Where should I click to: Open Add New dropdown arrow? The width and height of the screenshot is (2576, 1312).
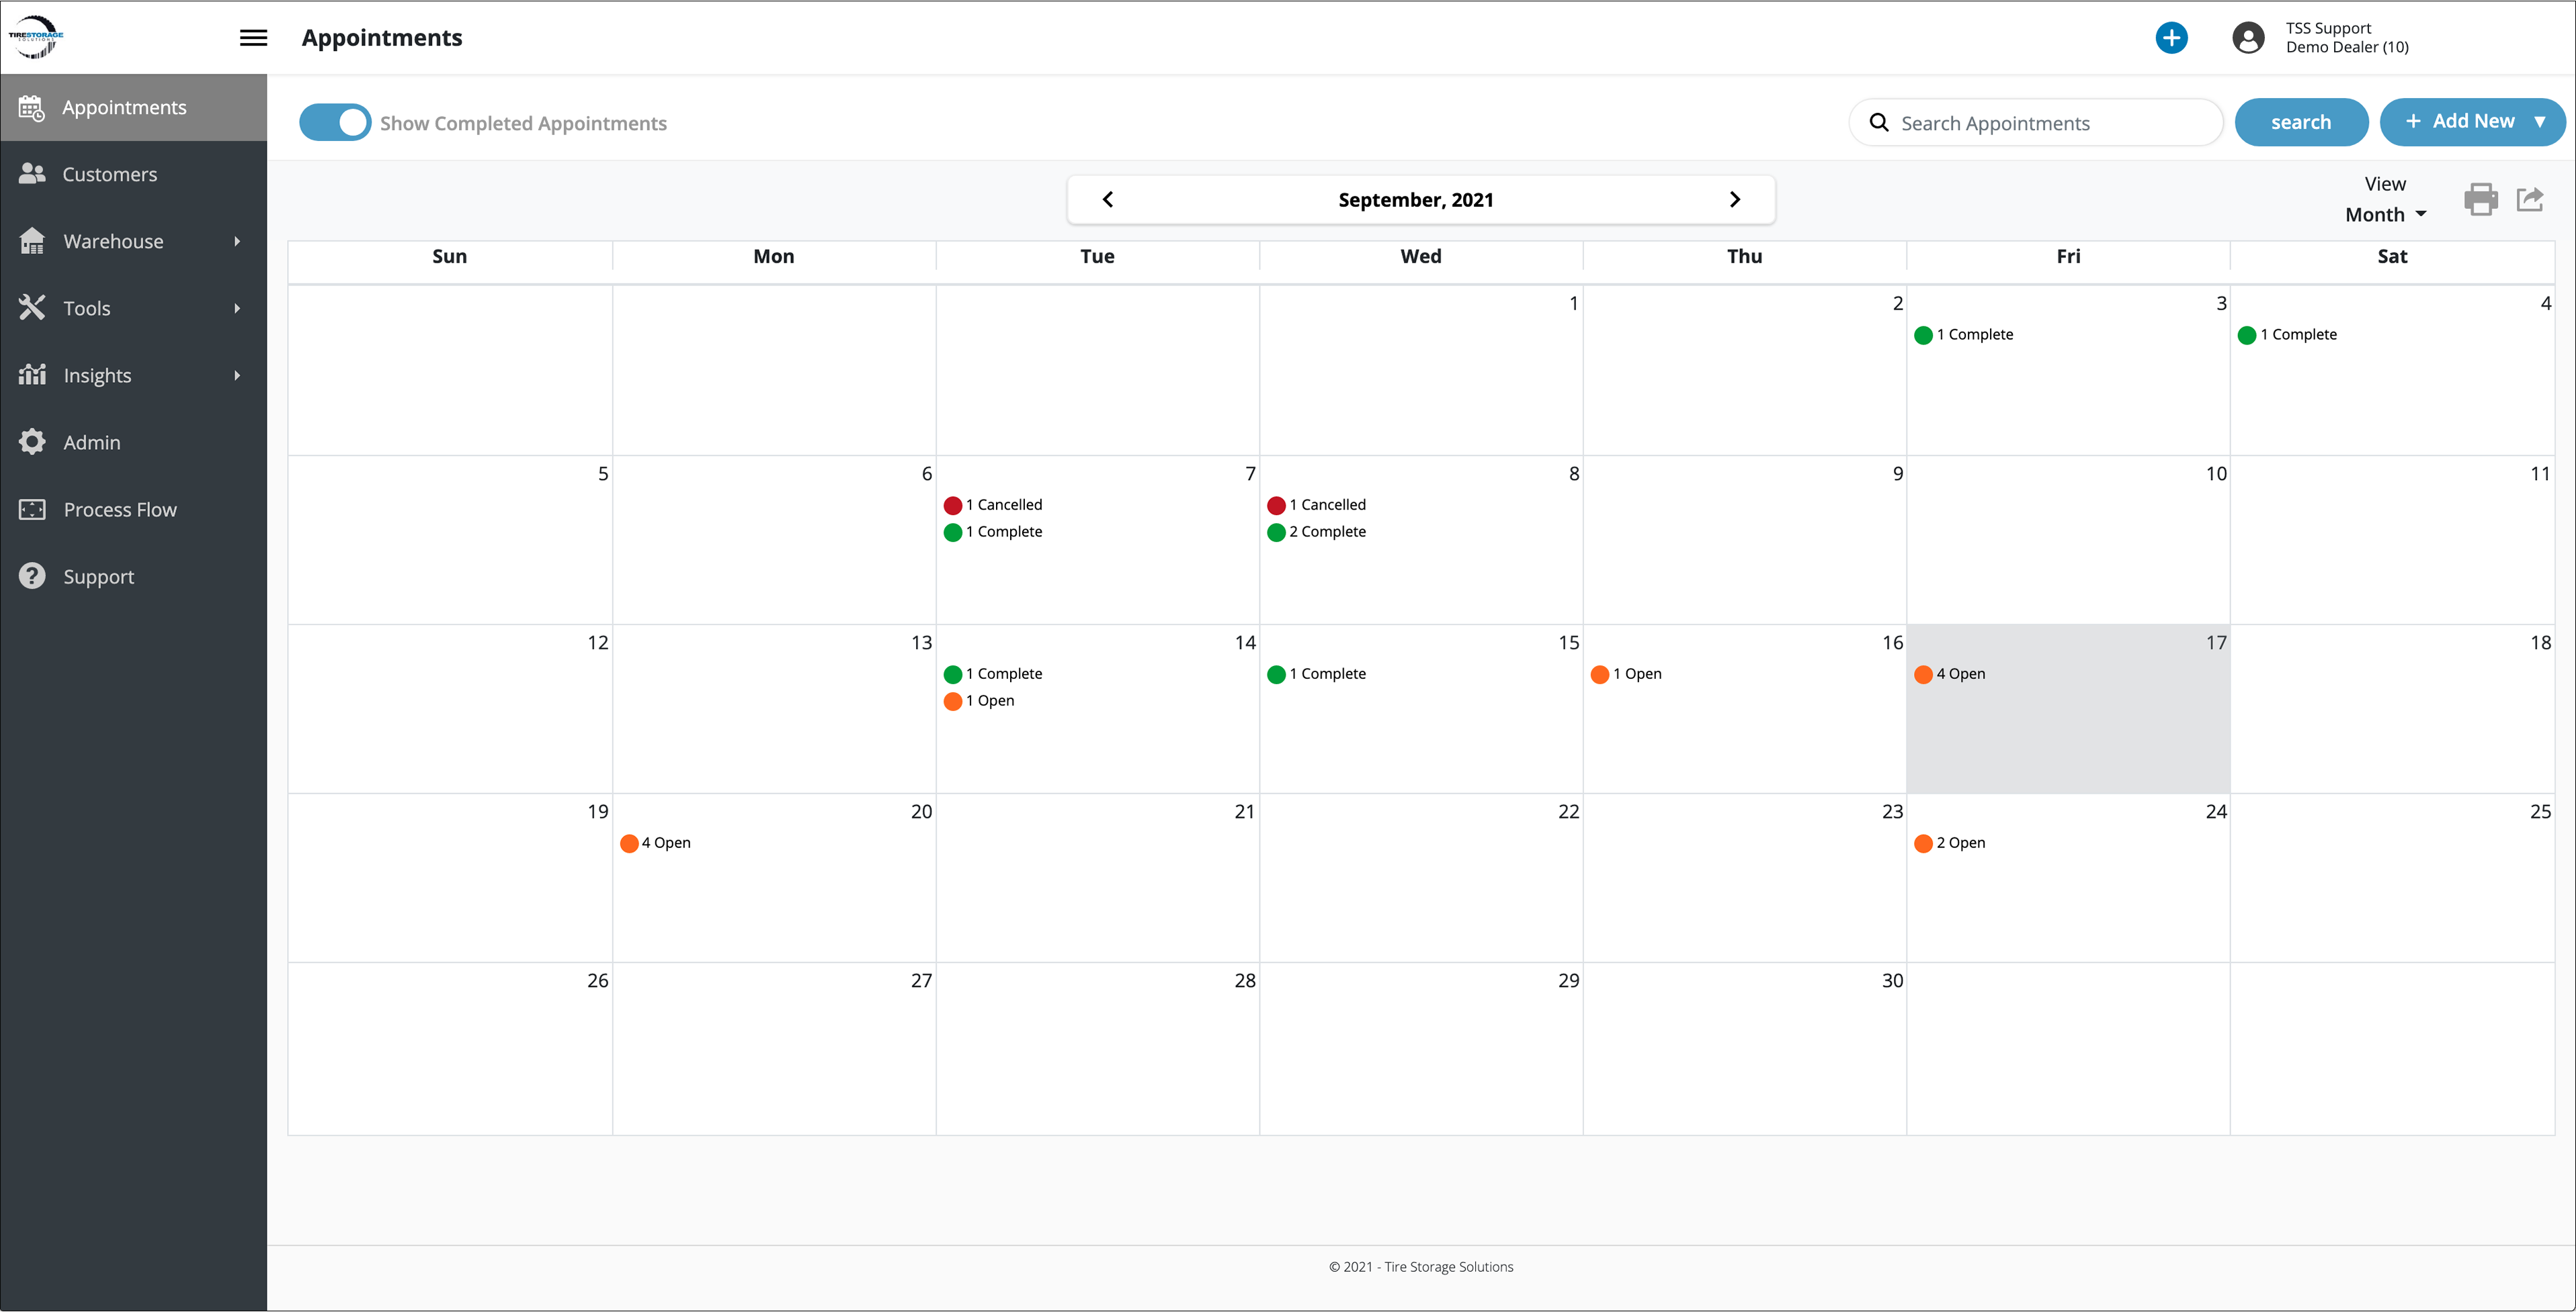tap(2539, 122)
